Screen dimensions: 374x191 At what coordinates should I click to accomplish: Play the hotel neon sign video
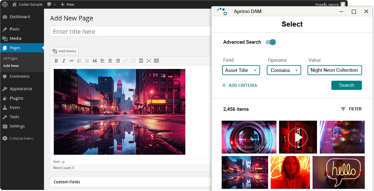coord(298,137)
